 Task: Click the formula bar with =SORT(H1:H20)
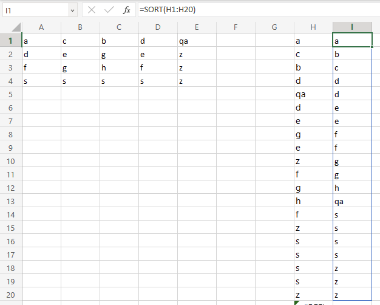(255, 10)
